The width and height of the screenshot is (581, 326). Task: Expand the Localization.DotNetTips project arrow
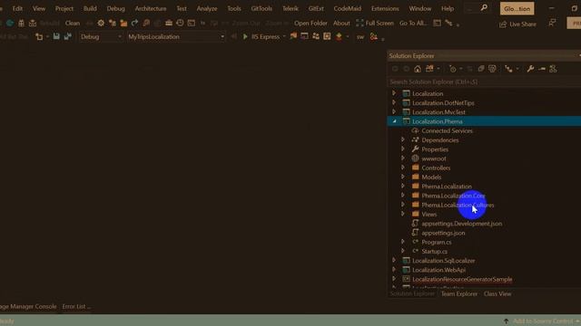pyautogui.click(x=394, y=102)
